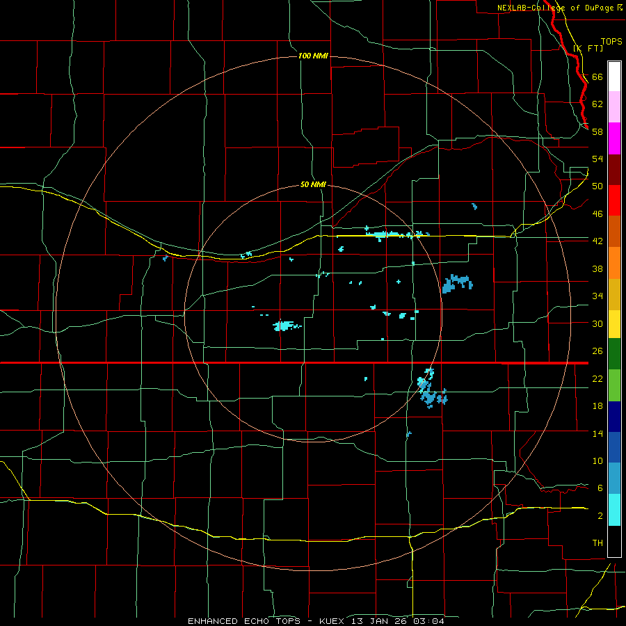Select the yellow legend swatch
Image resolution: width=626 pixels, height=626 pixels.
(x=614, y=324)
